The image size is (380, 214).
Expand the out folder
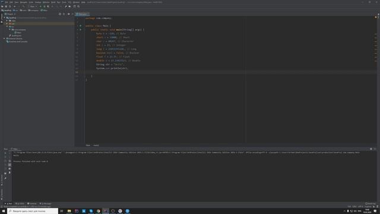point(7,24)
